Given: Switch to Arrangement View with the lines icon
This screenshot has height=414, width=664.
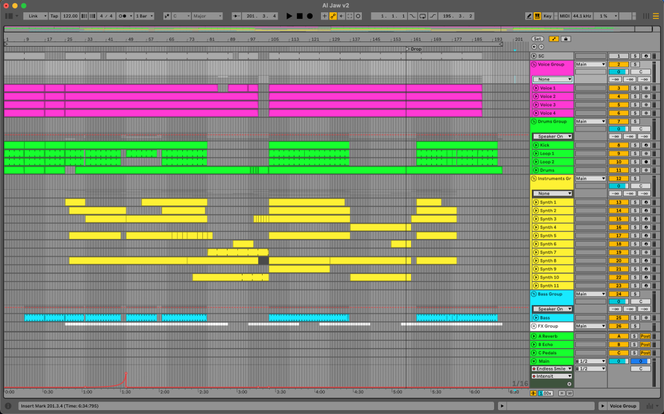Looking at the screenshot, I should point(656,16).
